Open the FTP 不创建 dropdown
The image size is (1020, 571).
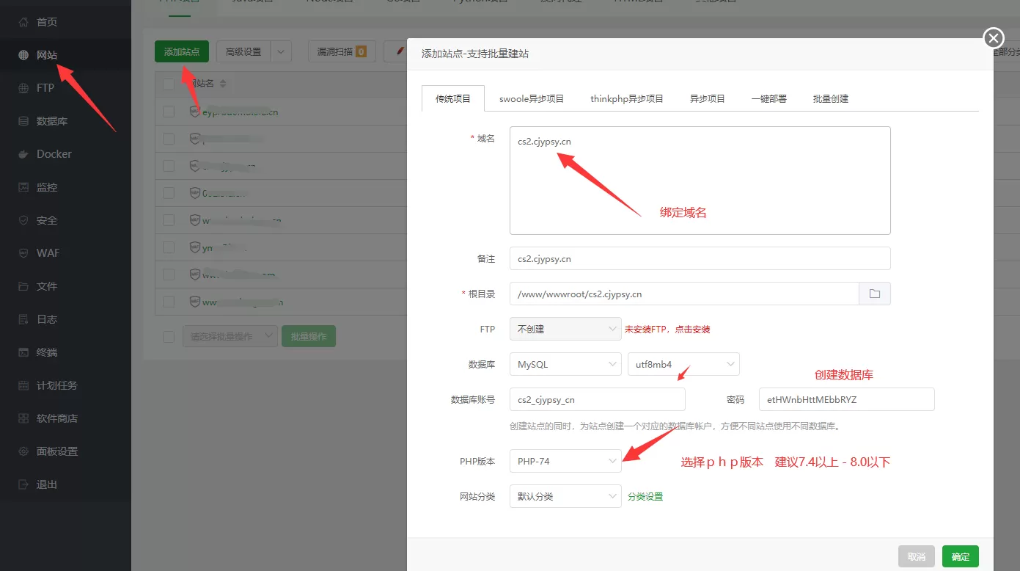click(x=565, y=329)
